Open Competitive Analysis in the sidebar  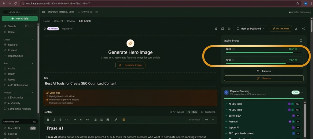[19, 109]
